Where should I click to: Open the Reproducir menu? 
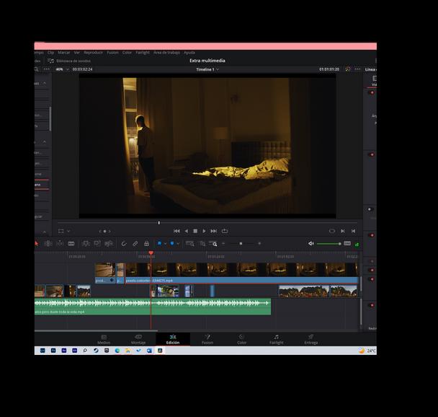94,53
